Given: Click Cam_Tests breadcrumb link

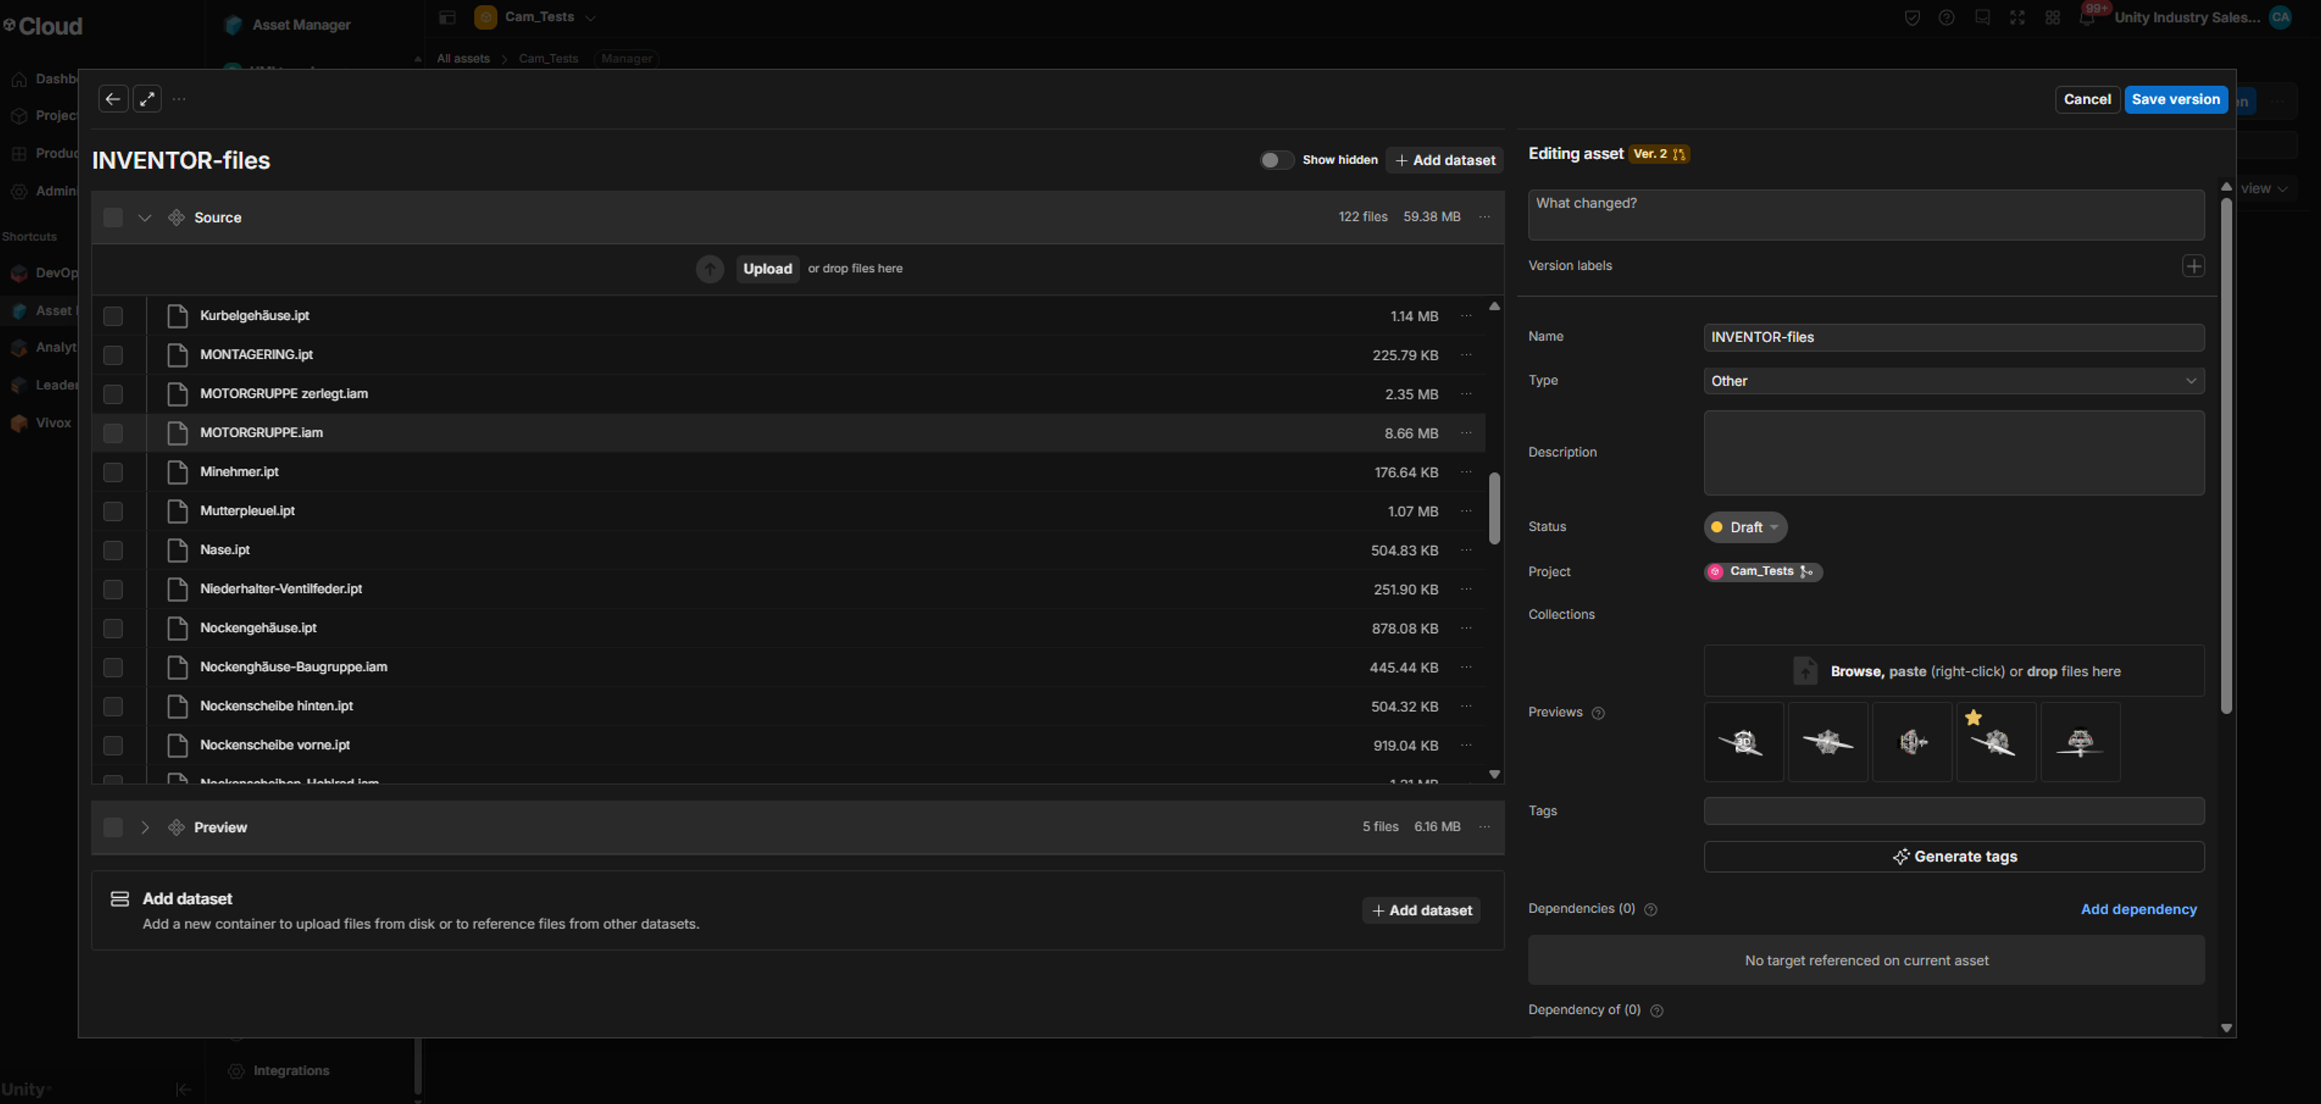Looking at the screenshot, I should [x=548, y=59].
